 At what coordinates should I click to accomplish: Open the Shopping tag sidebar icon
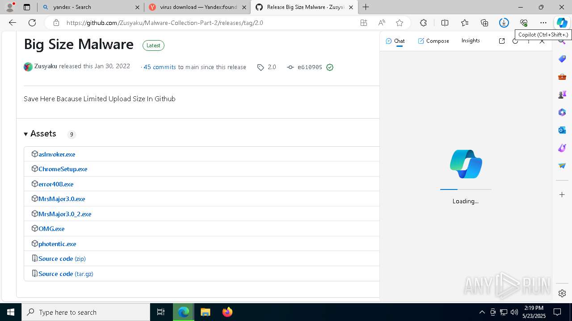tap(562, 59)
